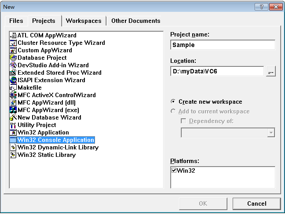Select Extended Stored Proc Wizard label
The width and height of the screenshot is (285, 214).
(59, 73)
